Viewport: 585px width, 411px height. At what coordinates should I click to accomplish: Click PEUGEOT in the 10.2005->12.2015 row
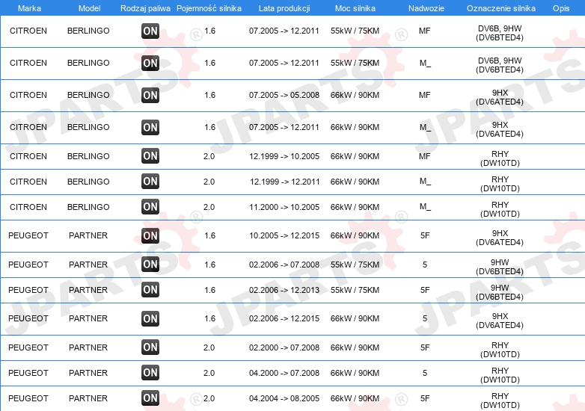coord(28,235)
